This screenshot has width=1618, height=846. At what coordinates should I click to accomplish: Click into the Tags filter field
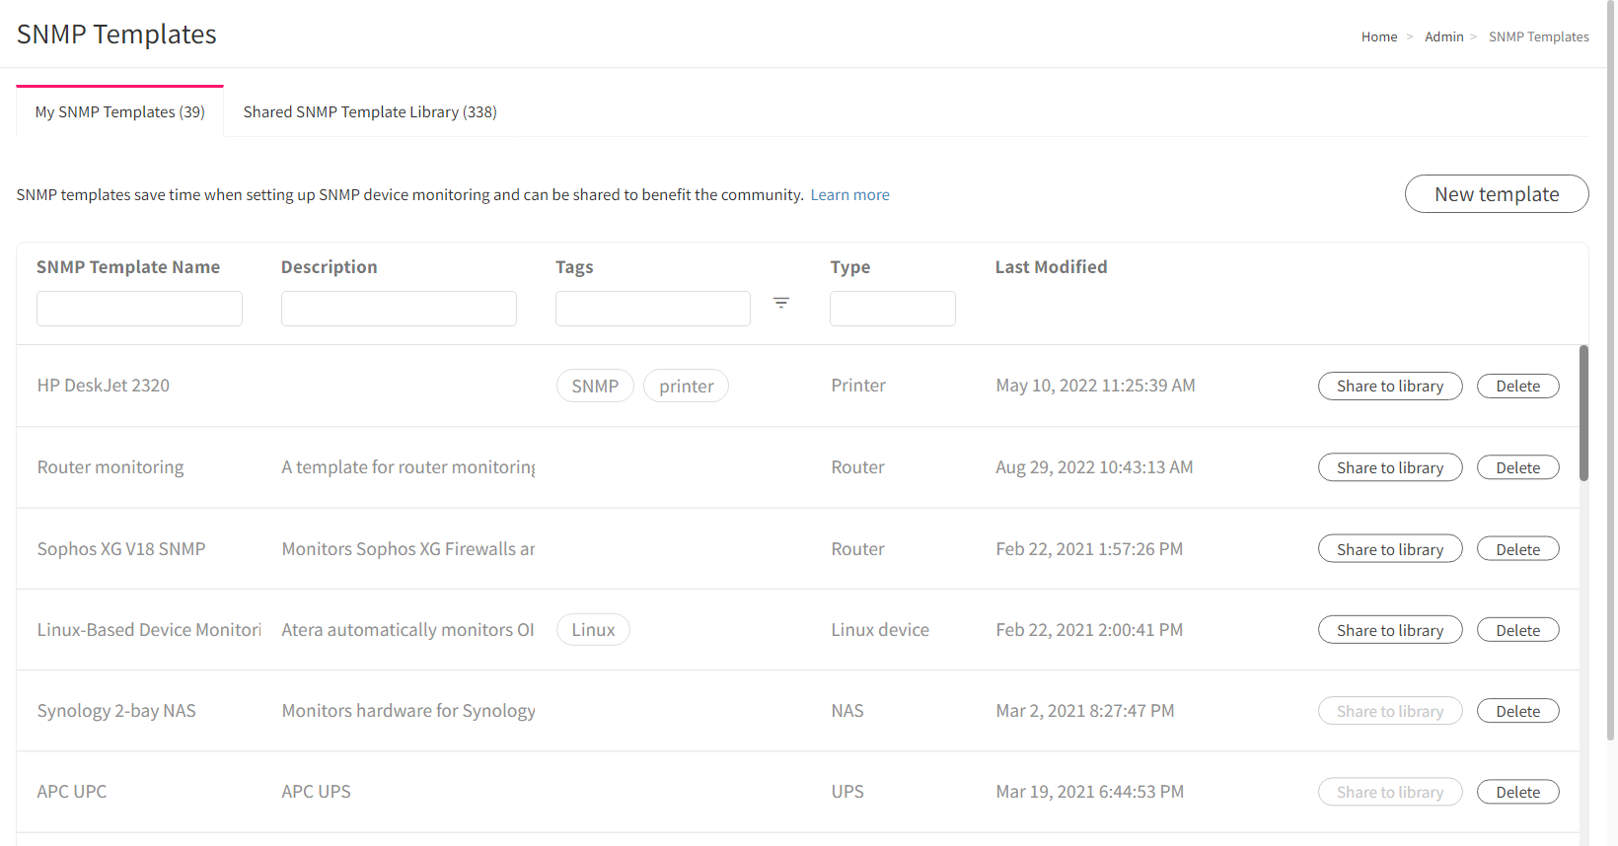[652, 309]
